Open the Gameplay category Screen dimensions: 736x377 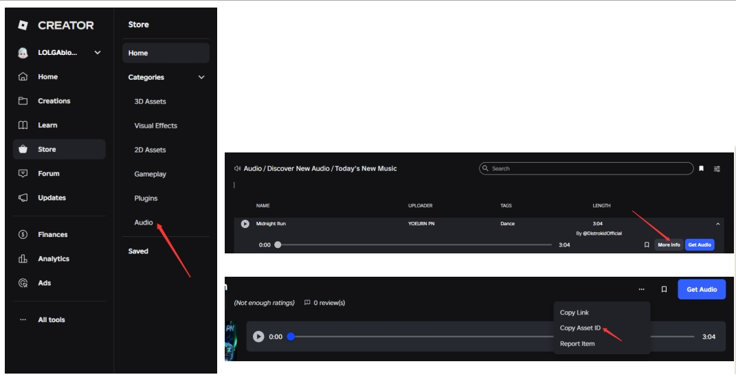tap(150, 174)
